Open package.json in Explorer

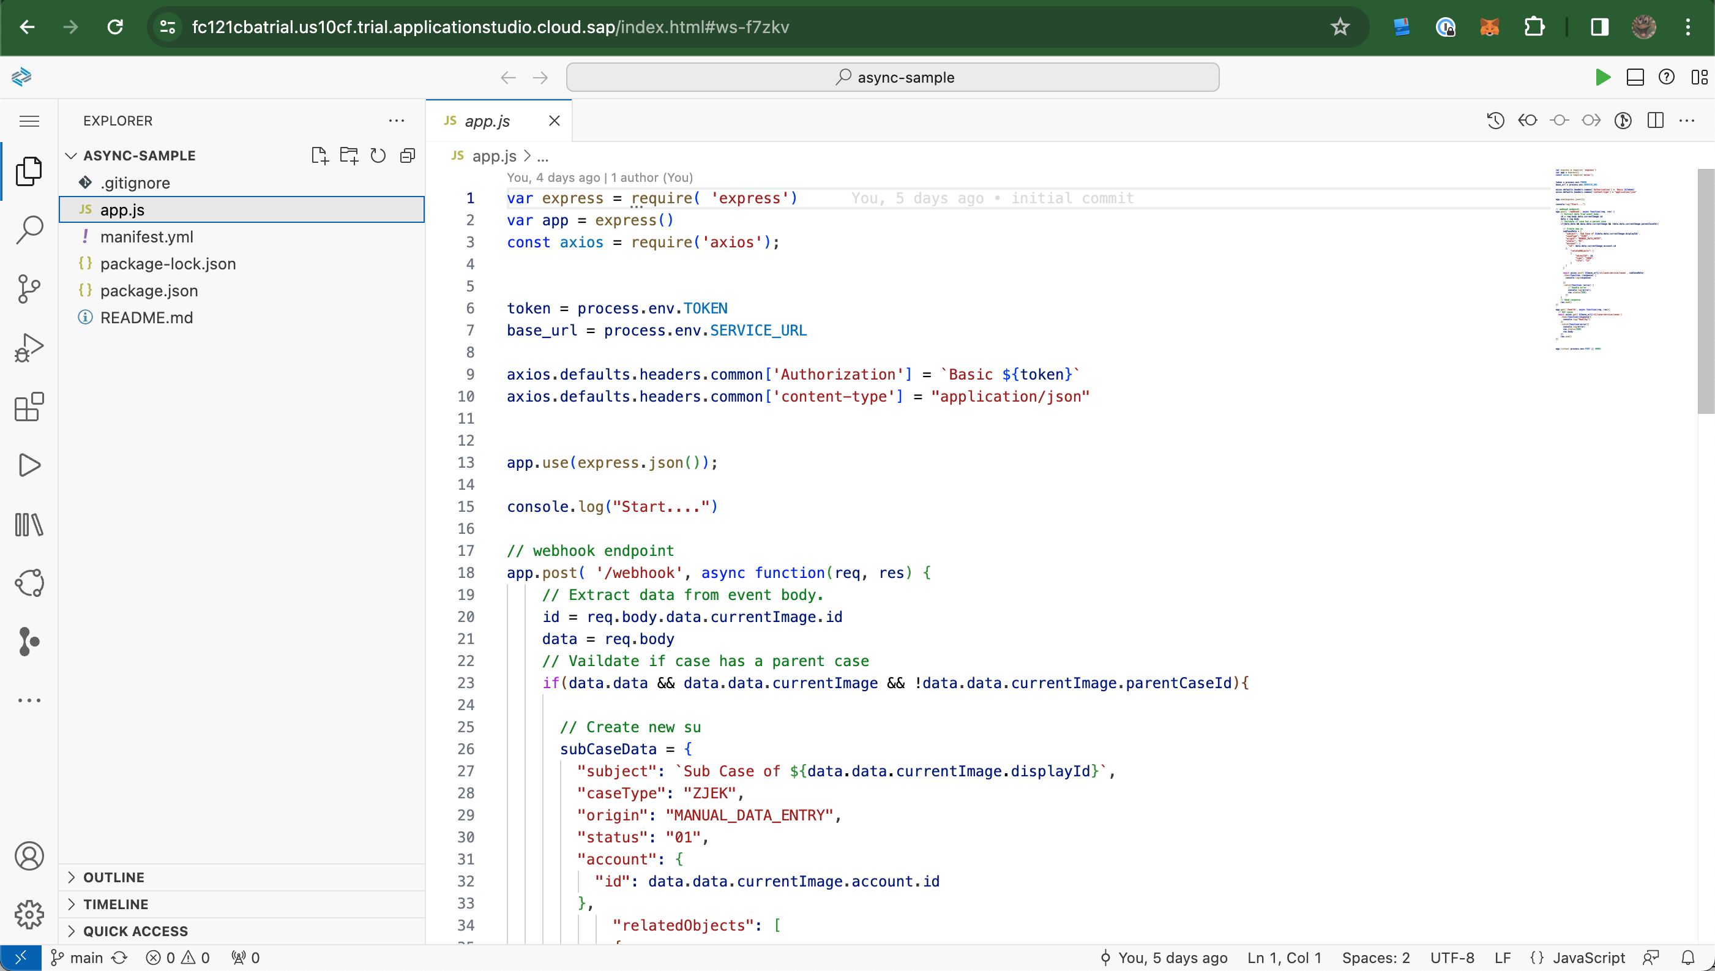[242, 291]
